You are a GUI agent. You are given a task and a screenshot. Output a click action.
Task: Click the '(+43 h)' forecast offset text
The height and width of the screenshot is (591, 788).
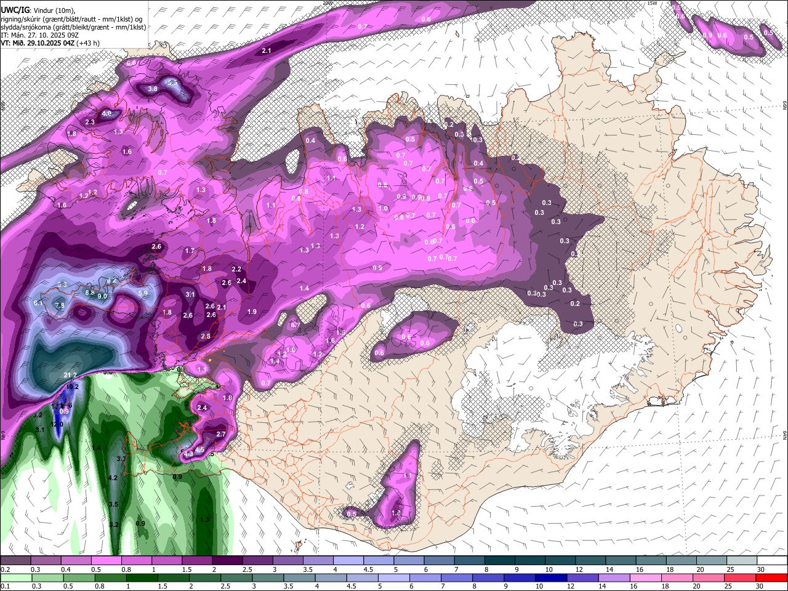click(88, 43)
